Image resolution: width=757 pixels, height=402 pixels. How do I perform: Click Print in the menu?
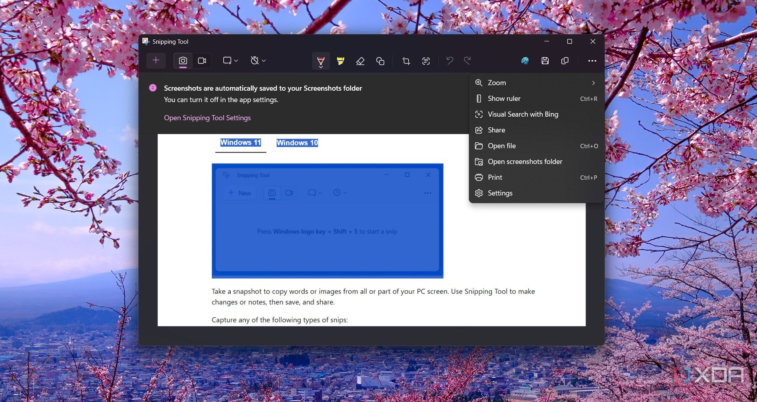coord(536,177)
